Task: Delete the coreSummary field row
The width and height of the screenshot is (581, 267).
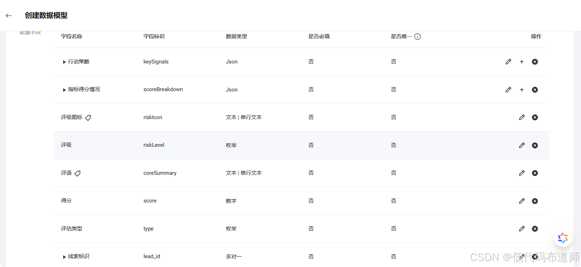Action: point(535,173)
